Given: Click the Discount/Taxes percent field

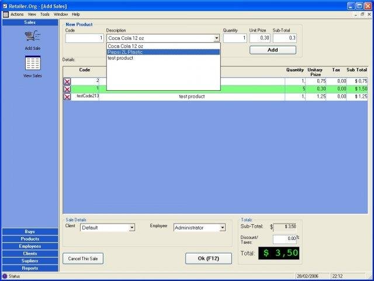Looking at the screenshot, I should [285, 239].
